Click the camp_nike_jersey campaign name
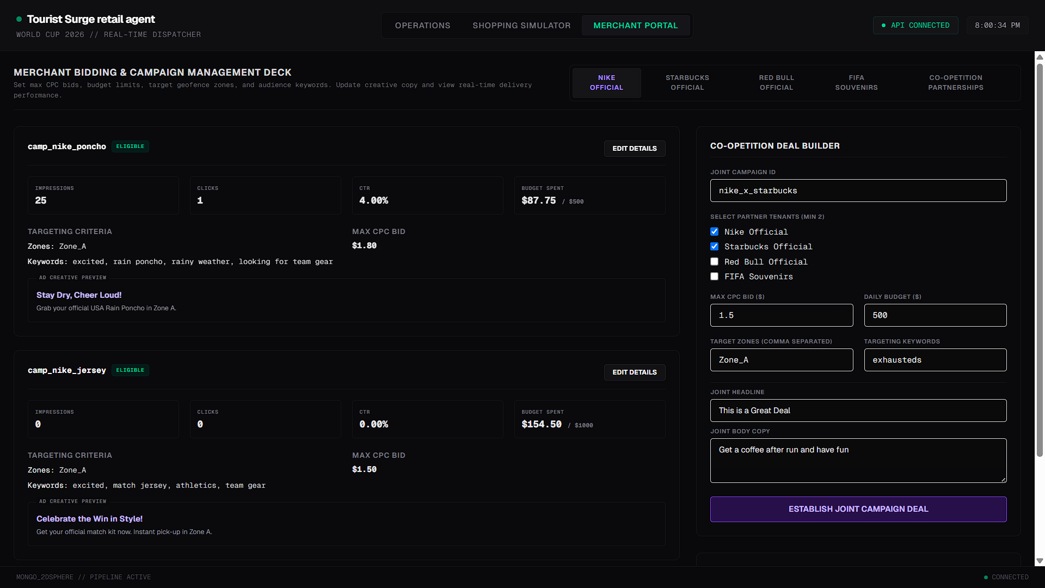Image resolution: width=1045 pixels, height=588 pixels. pyautogui.click(x=67, y=370)
